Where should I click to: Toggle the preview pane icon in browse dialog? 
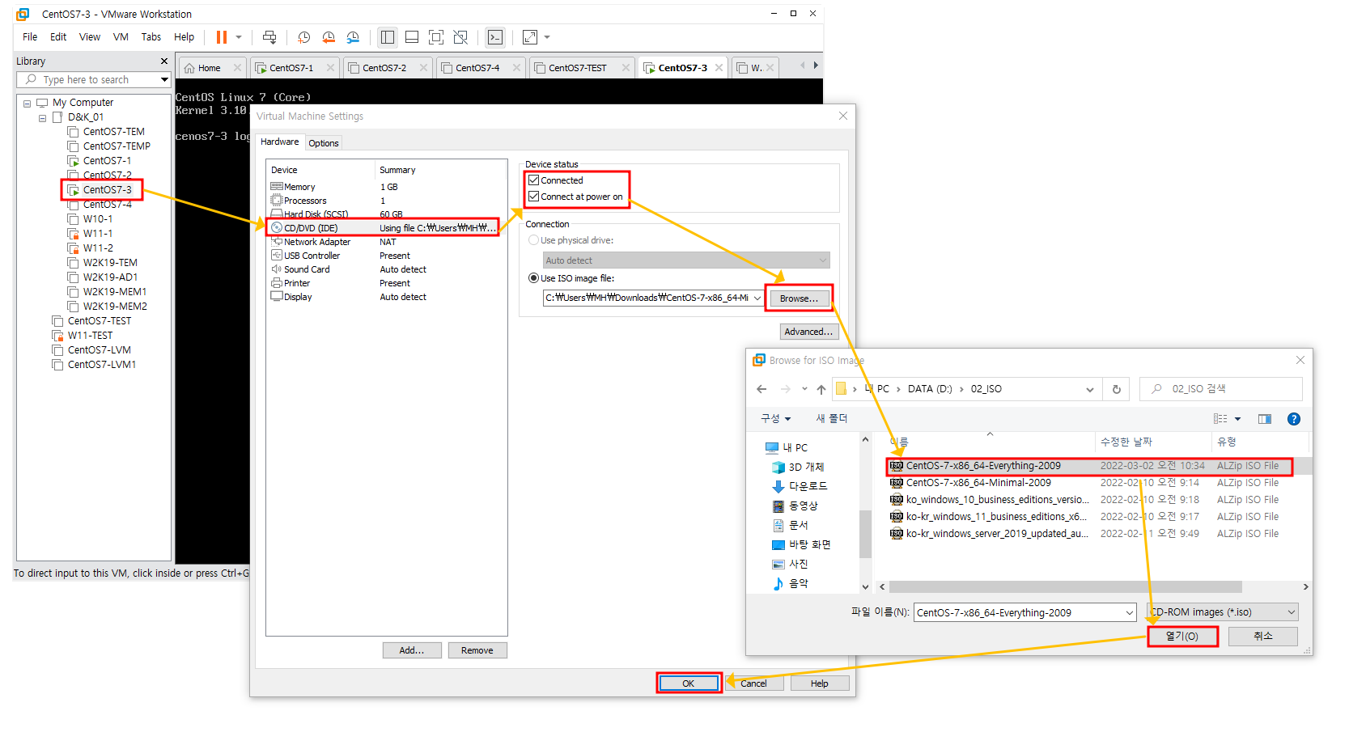point(1265,419)
